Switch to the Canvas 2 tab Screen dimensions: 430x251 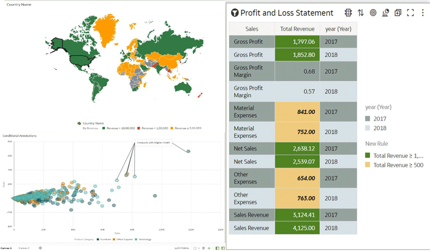(x=24, y=248)
